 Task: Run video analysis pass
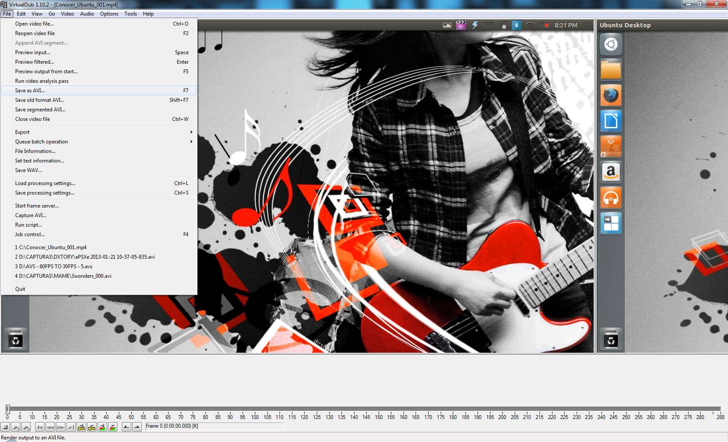[x=99, y=81]
